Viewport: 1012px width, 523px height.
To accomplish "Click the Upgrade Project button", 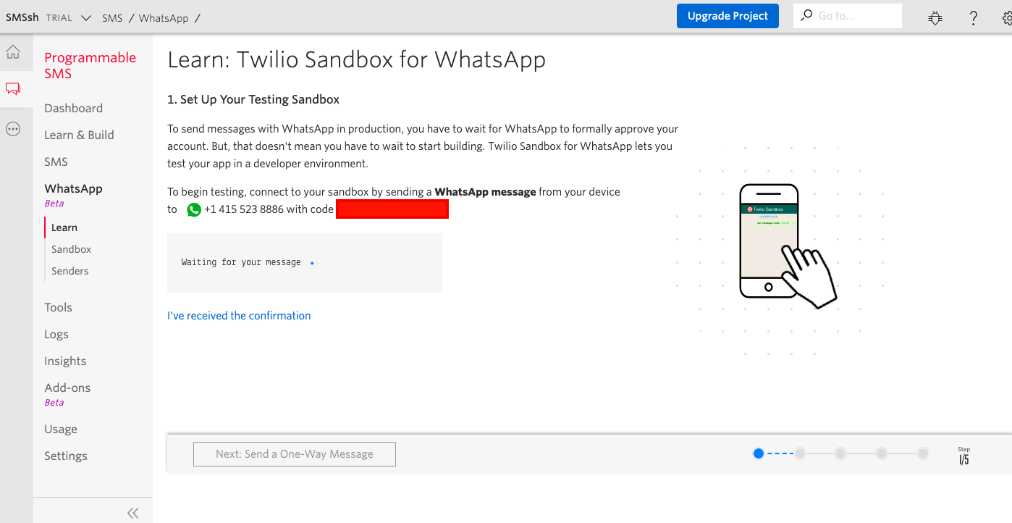I will click(728, 16).
